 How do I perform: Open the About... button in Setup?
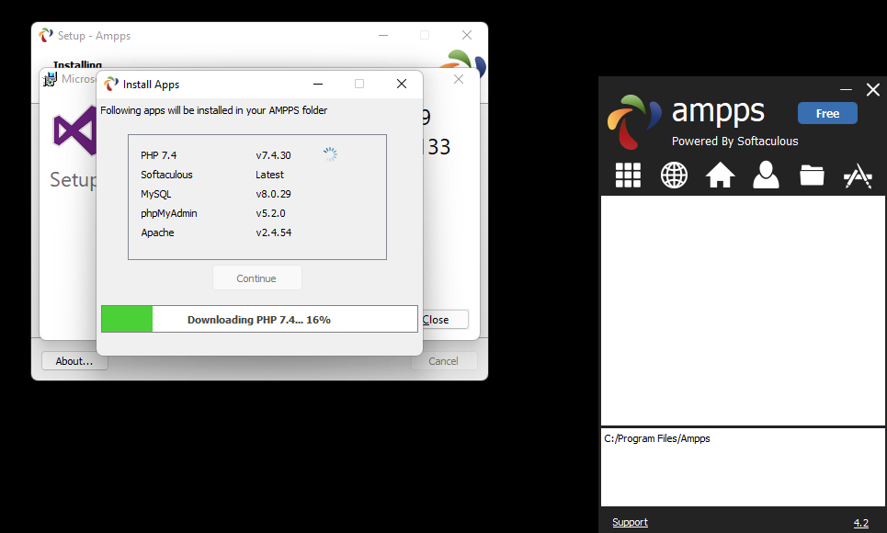[x=74, y=361]
